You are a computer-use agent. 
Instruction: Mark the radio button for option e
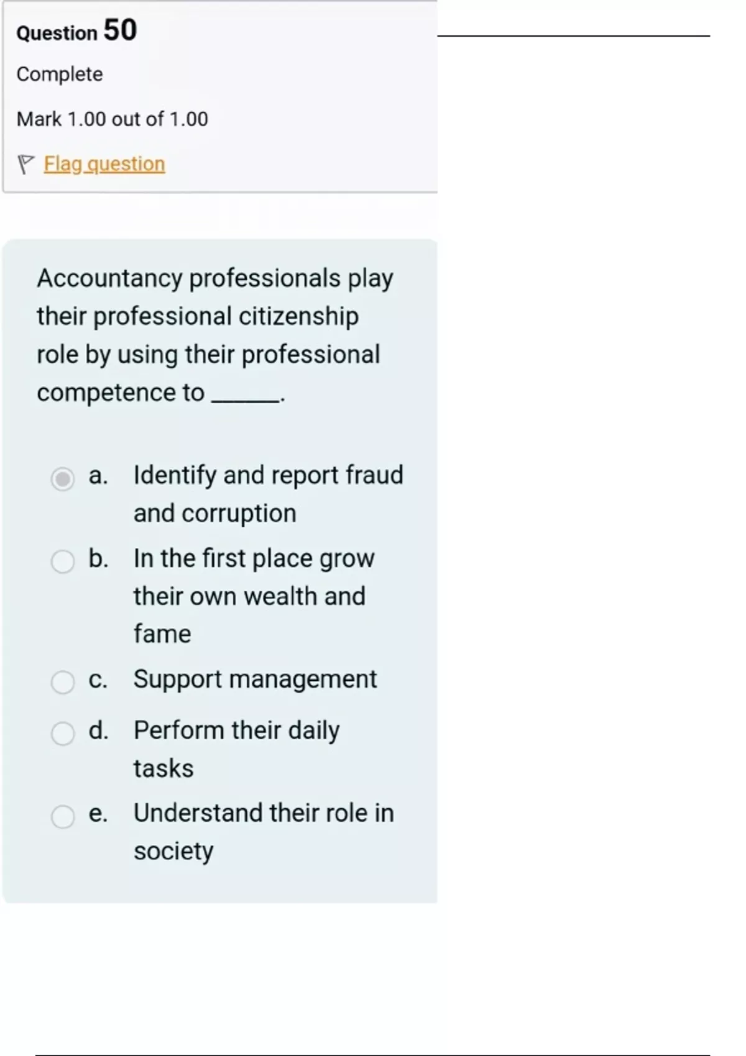click(63, 816)
